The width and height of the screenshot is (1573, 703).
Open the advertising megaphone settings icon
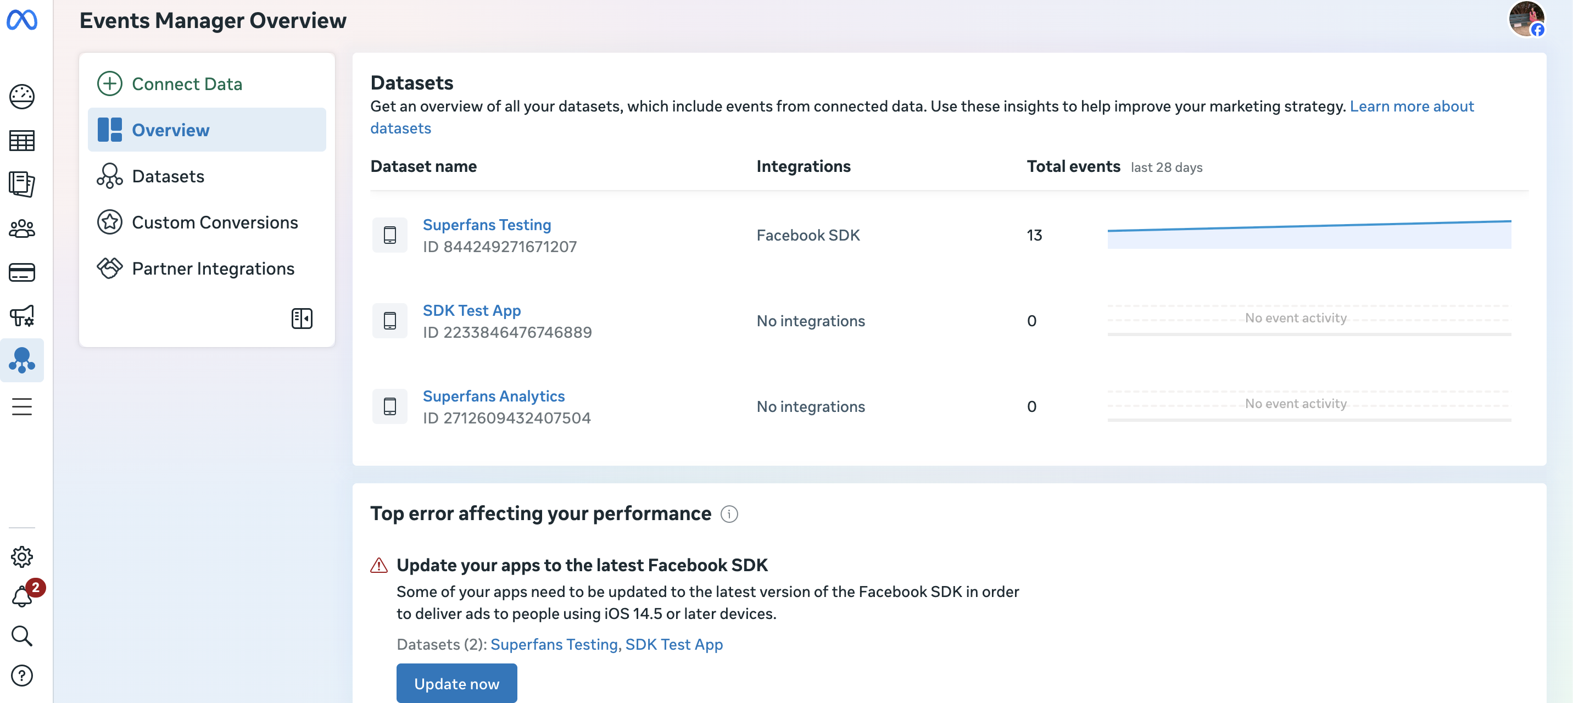(22, 316)
